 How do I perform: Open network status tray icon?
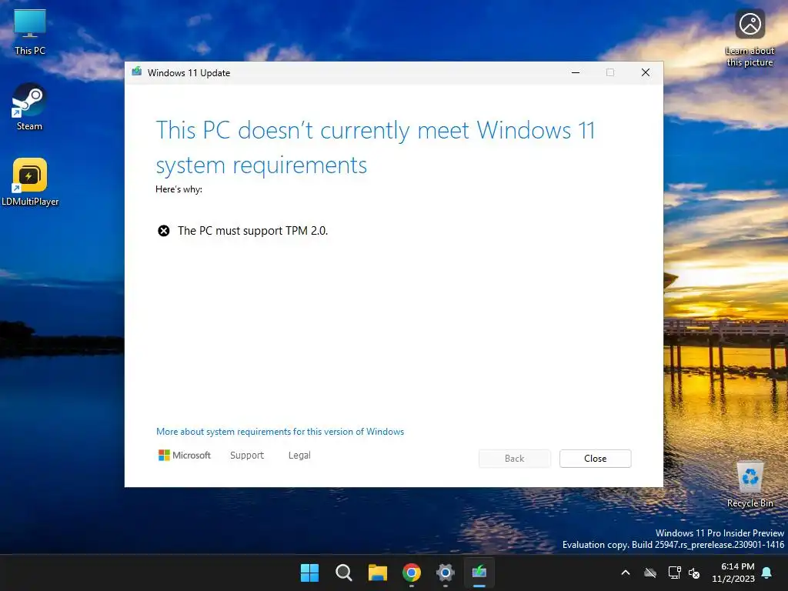tap(674, 573)
